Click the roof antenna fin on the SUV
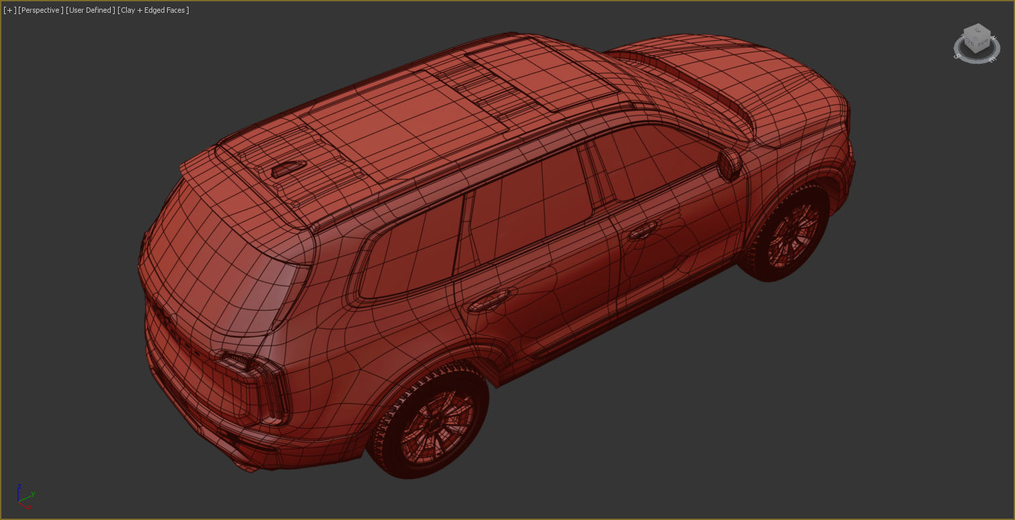 (288, 168)
